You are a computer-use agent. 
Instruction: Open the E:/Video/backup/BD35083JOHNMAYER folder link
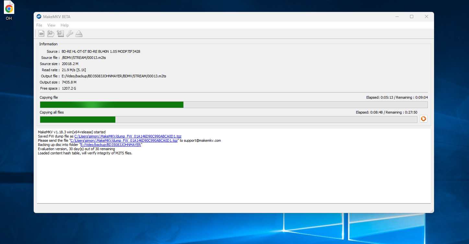pyautogui.click(x=111, y=145)
